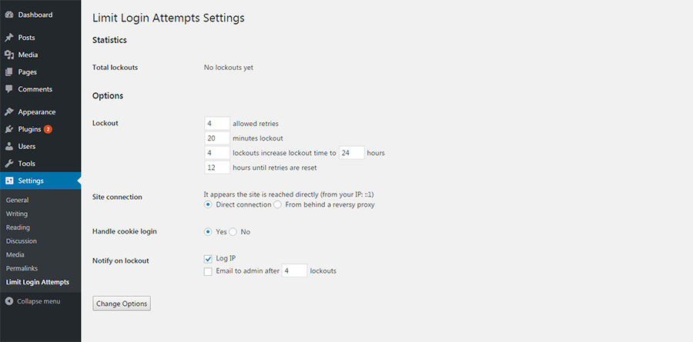This screenshot has width=693, height=342.
Task: Click the 'Notify on lockout' label
Action: [121, 261]
